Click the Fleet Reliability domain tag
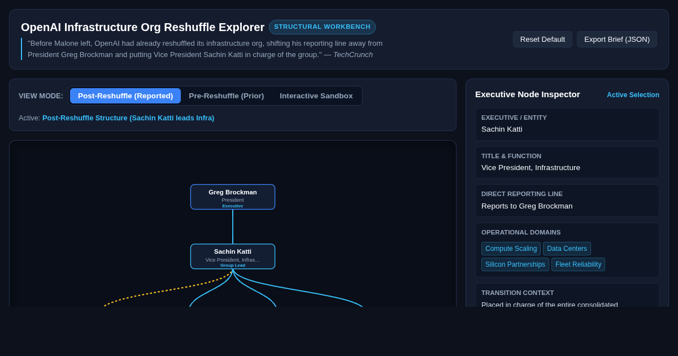 [x=578, y=264]
